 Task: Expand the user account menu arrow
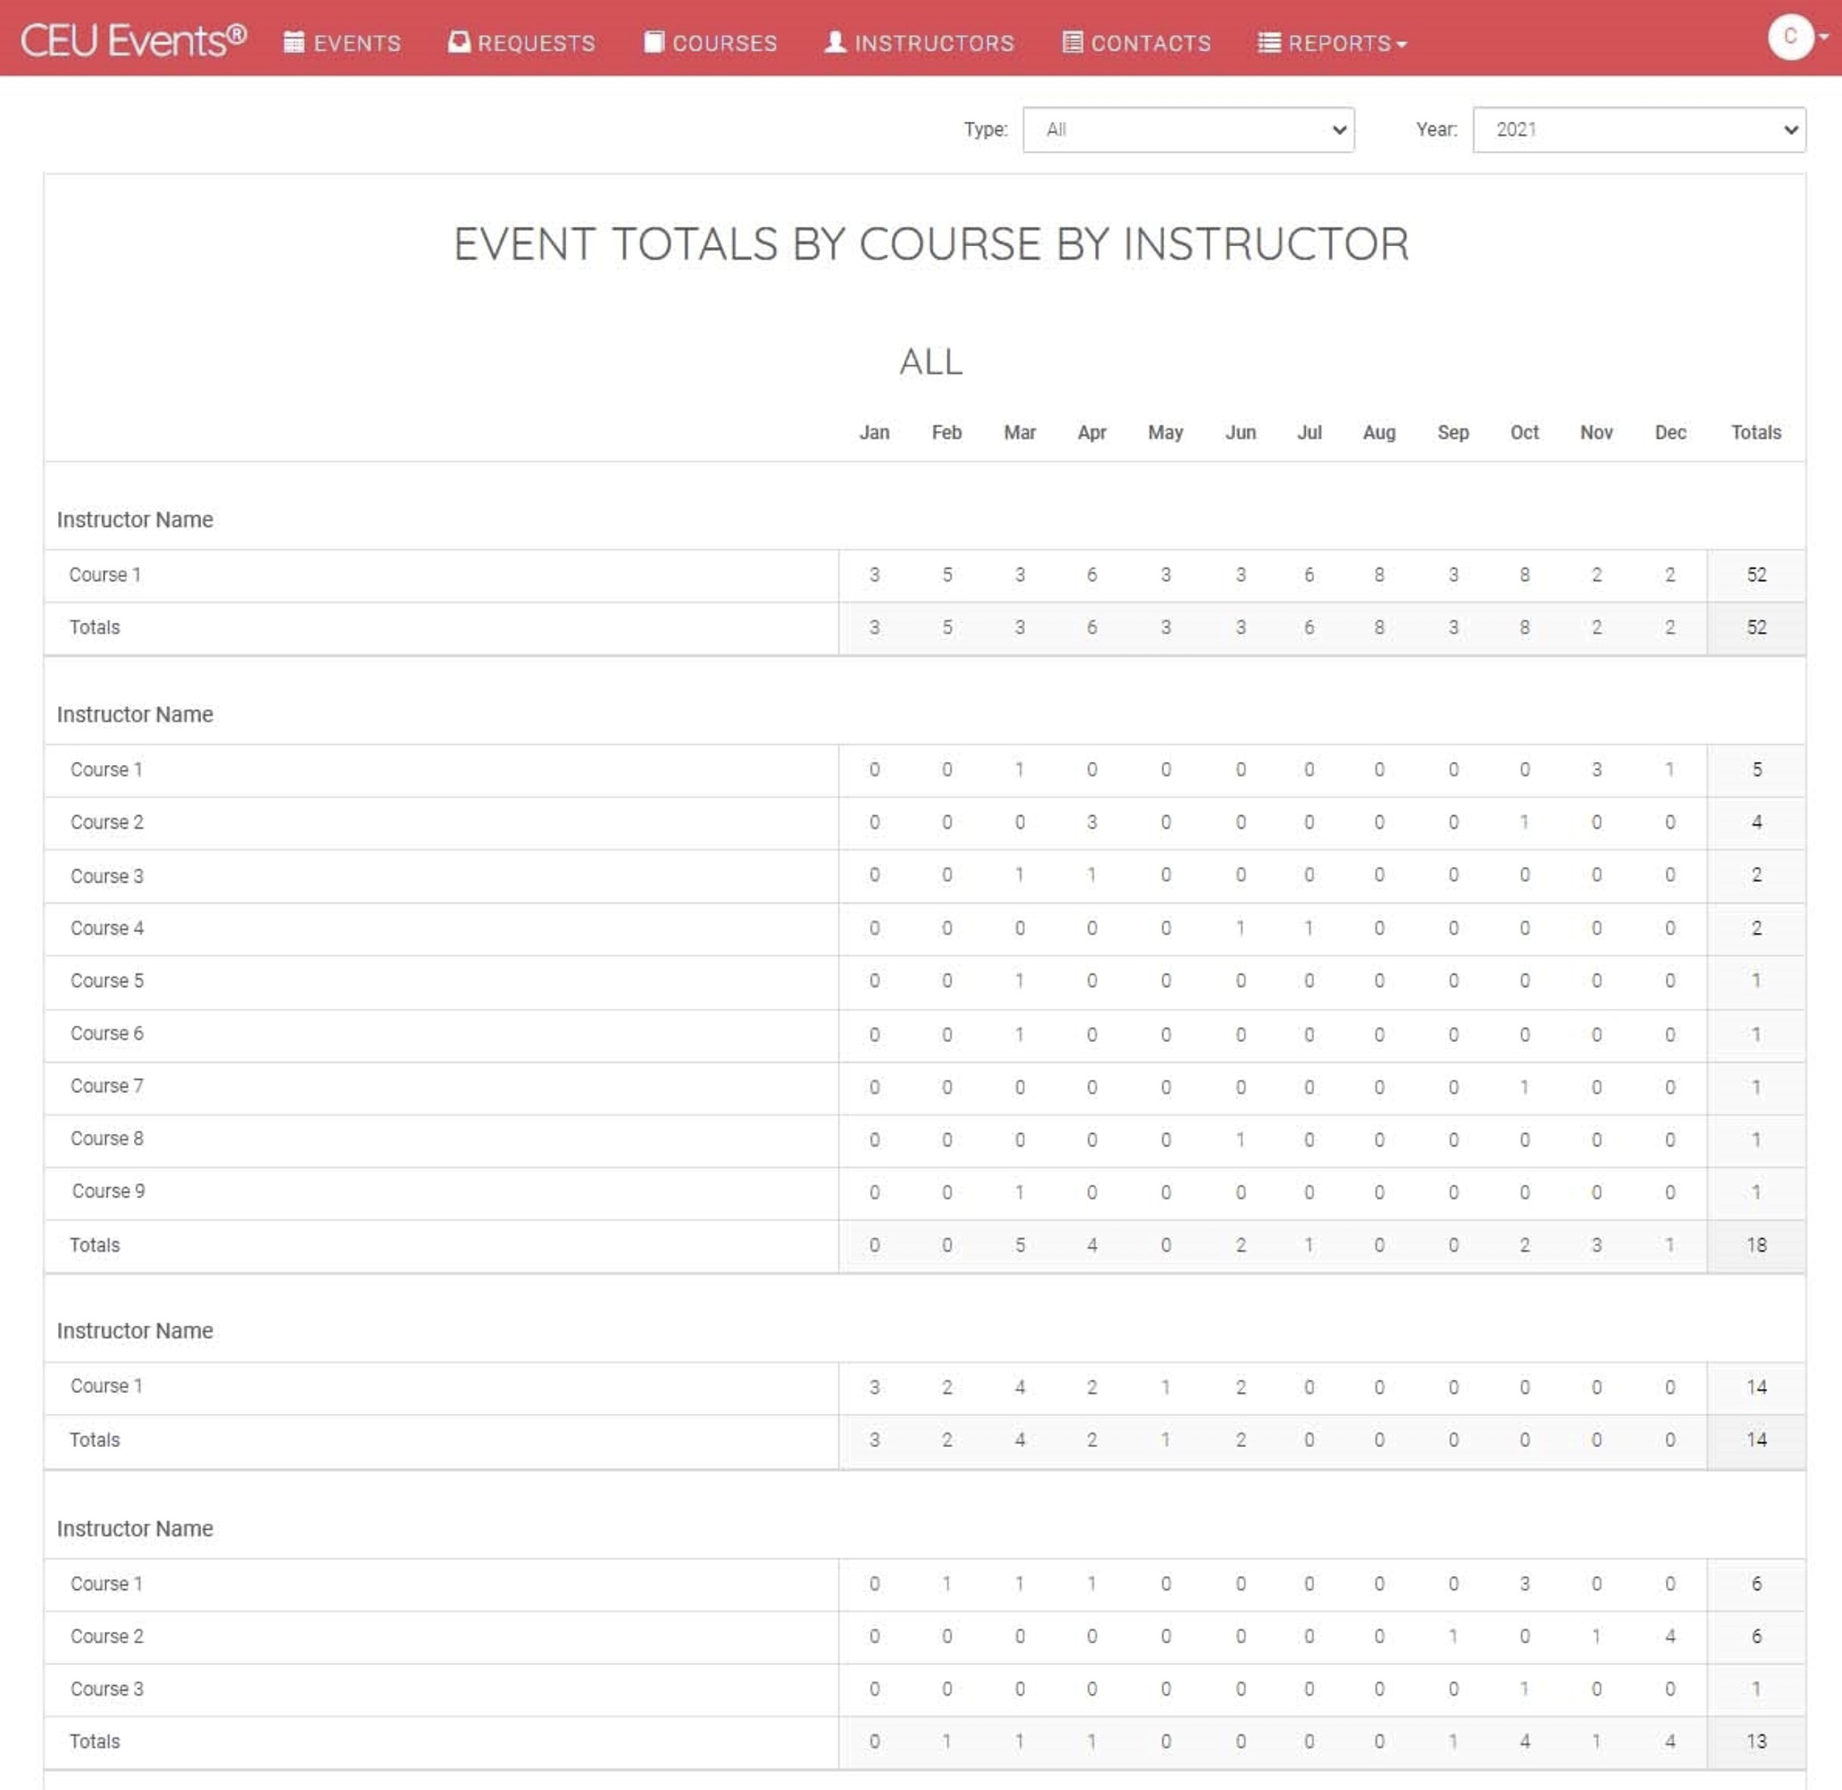pos(1824,38)
